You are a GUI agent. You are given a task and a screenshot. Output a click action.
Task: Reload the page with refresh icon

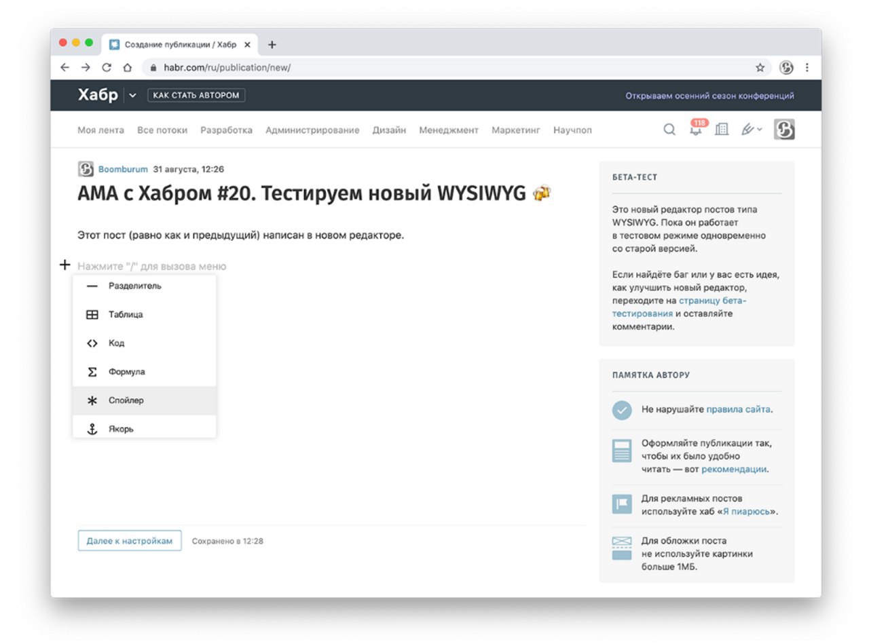(107, 67)
